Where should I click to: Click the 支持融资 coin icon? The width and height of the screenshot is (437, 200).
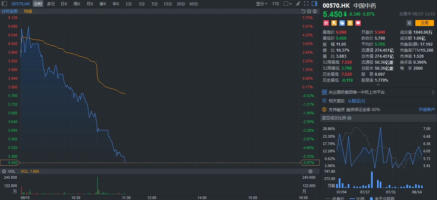pos(324,109)
